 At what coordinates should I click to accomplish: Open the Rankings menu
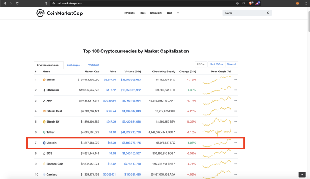[x=129, y=13]
